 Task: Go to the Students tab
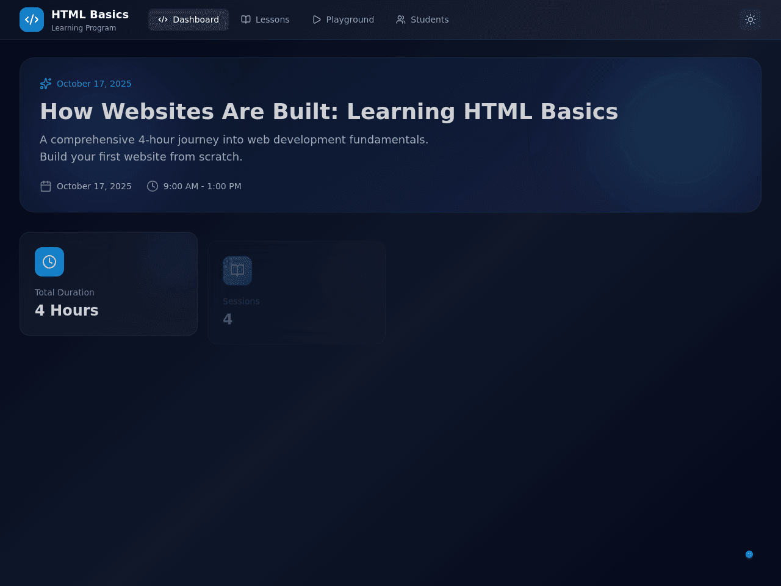422,20
